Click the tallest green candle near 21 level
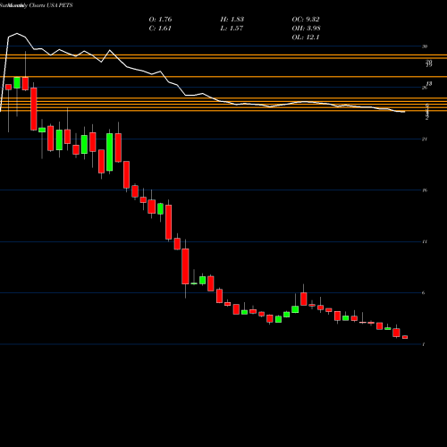 (110, 152)
